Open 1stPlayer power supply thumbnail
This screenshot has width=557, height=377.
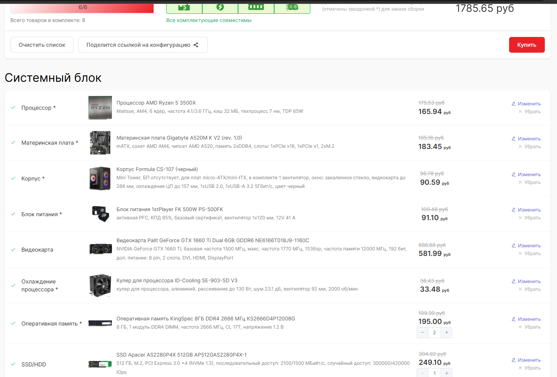[100, 214]
